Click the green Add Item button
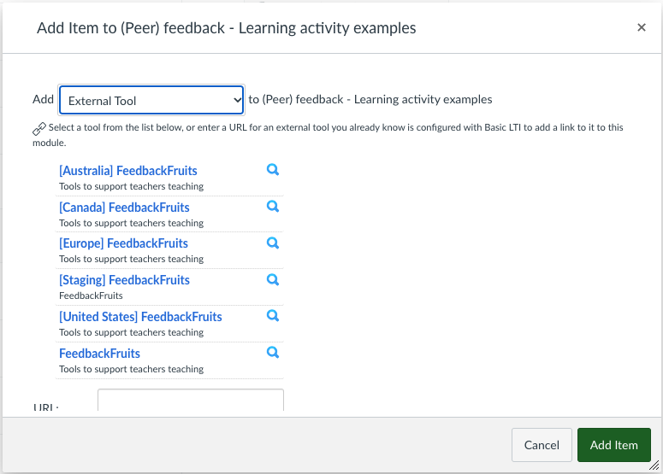Screen dimensions: 663x474 614,445
